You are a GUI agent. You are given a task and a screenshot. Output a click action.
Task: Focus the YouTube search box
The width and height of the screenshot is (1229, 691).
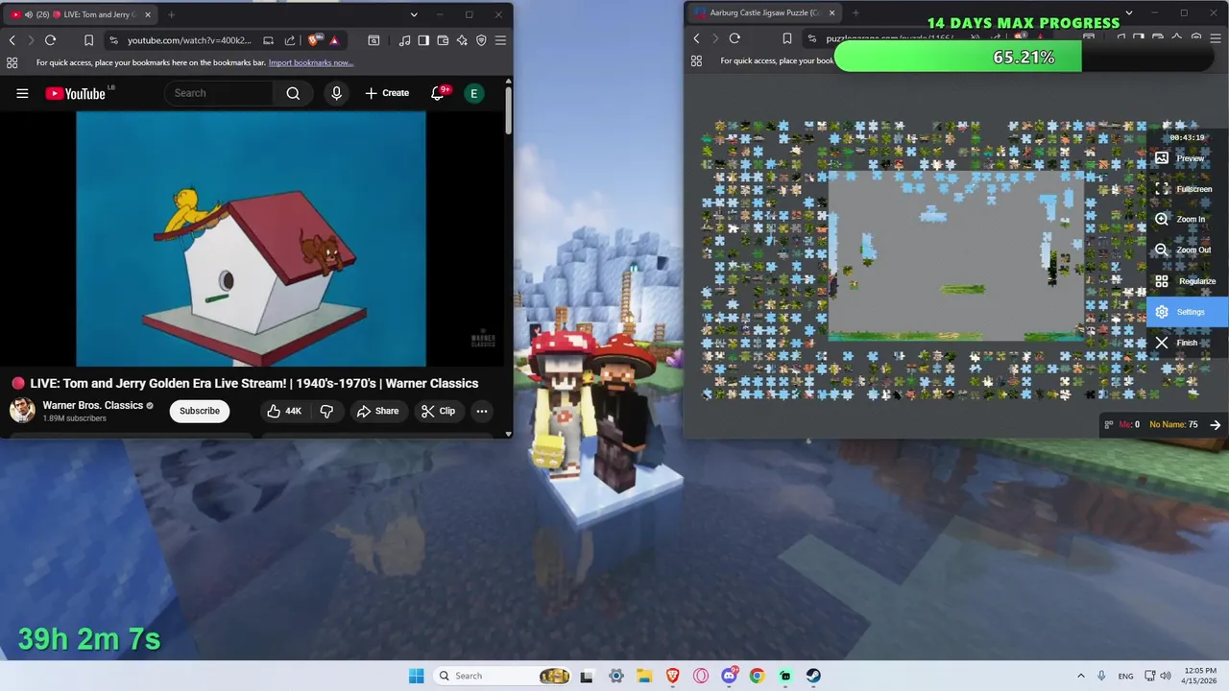click(x=219, y=93)
